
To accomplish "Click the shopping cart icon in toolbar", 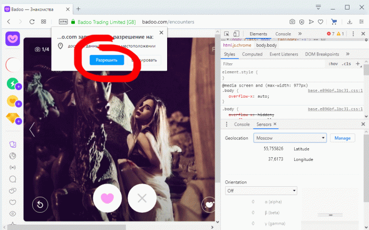I will tap(333, 22).
